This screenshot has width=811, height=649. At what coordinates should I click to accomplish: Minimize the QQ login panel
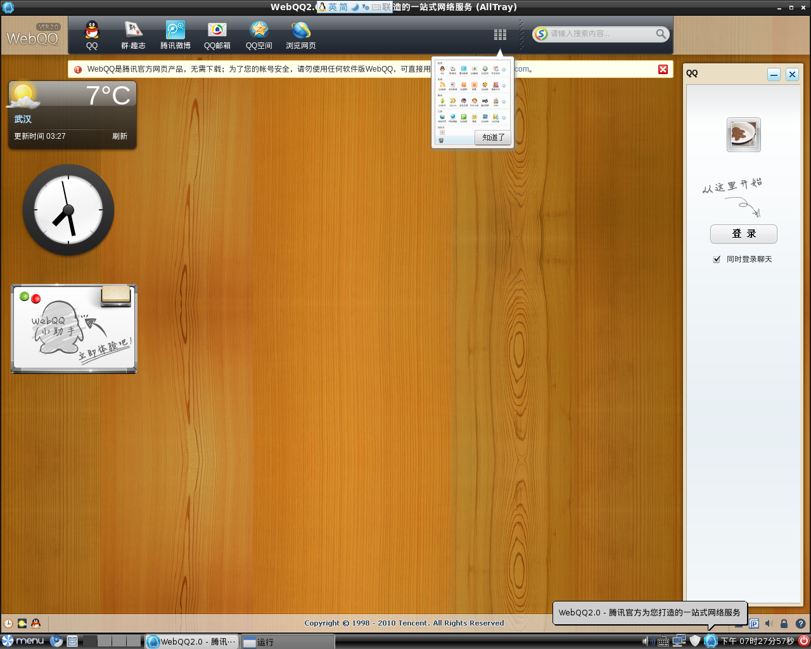point(774,74)
